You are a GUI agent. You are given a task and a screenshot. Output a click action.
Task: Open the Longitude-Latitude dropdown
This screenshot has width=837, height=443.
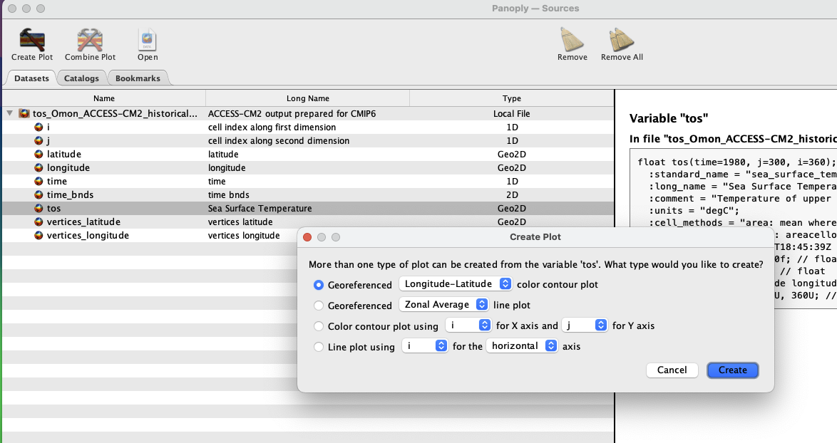pyautogui.click(x=456, y=284)
